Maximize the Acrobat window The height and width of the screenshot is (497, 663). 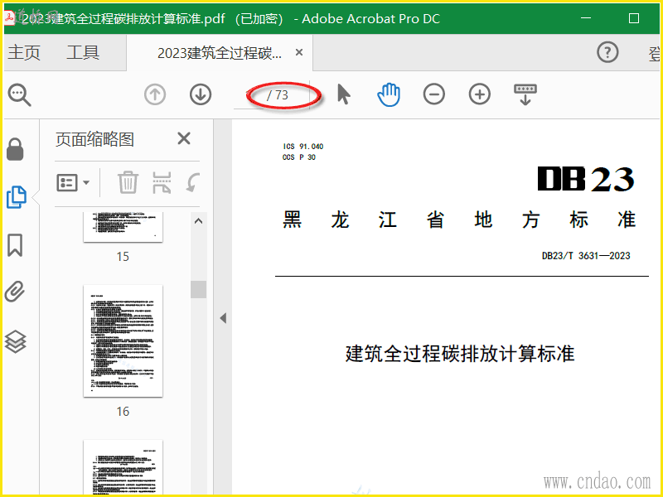[634, 18]
